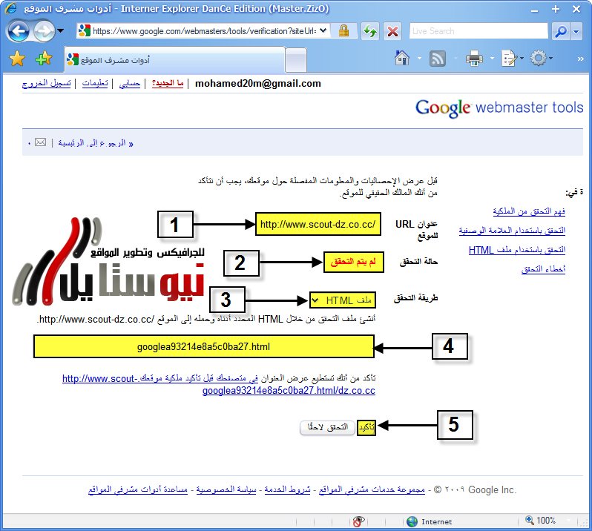
Task: Open مجموعة خدمات مشرفي المواقع footer link
Action: [x=372, y=489]
